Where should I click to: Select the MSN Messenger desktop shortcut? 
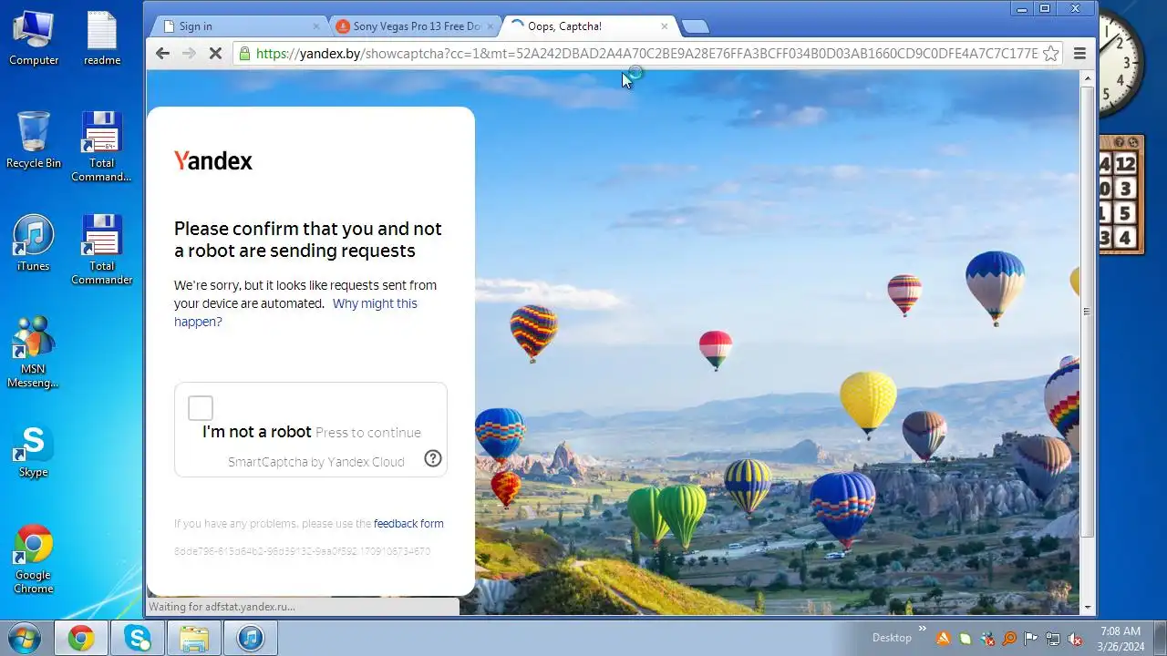click(x=34, y=353)
